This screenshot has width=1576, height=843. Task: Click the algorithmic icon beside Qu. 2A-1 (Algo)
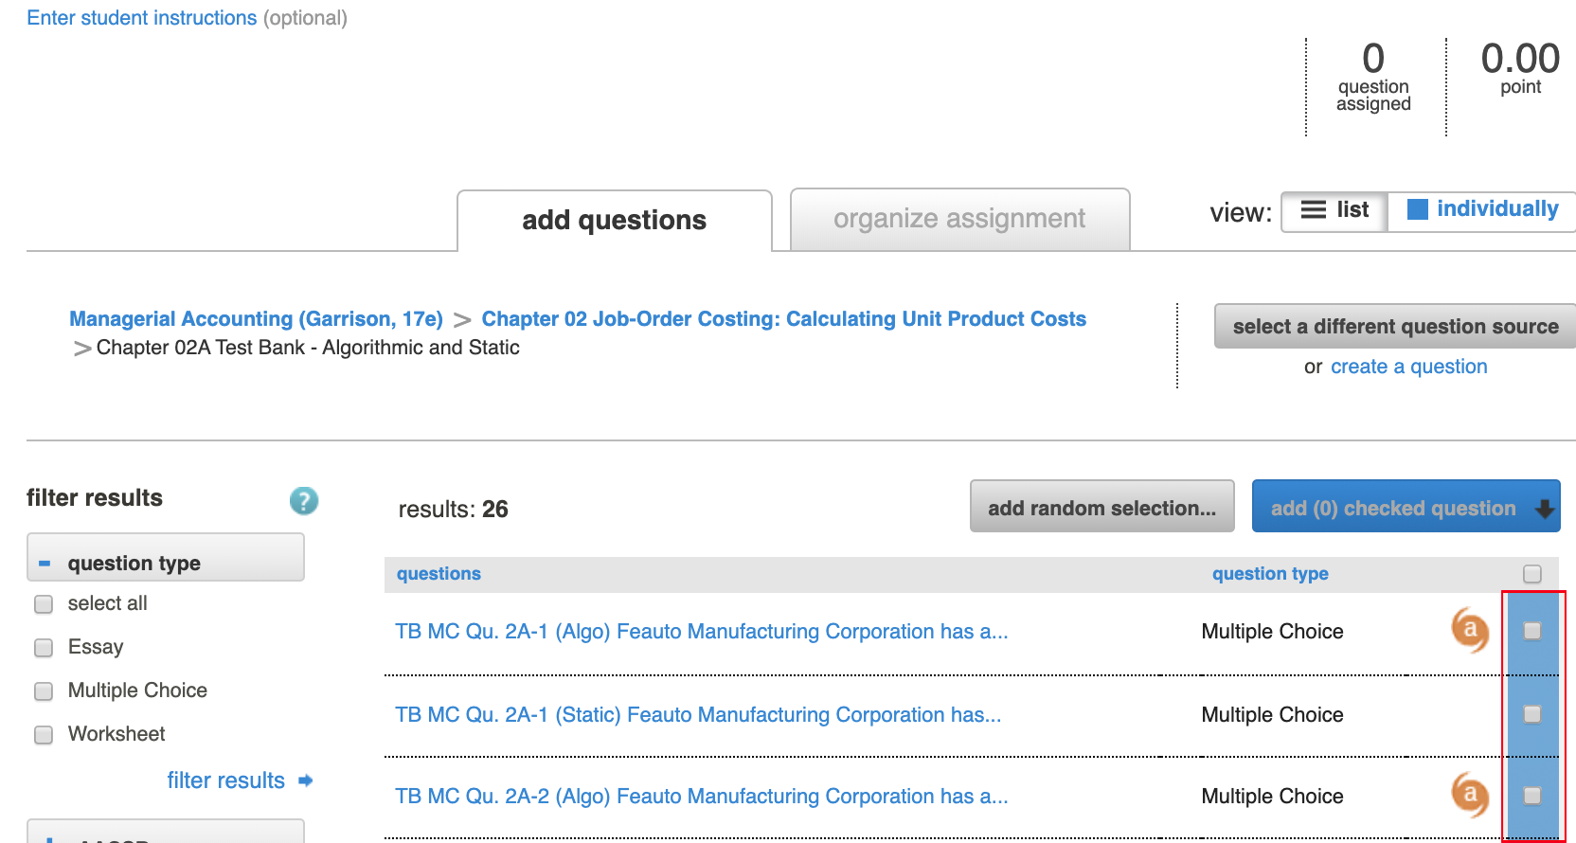[x=1470, y=630]
